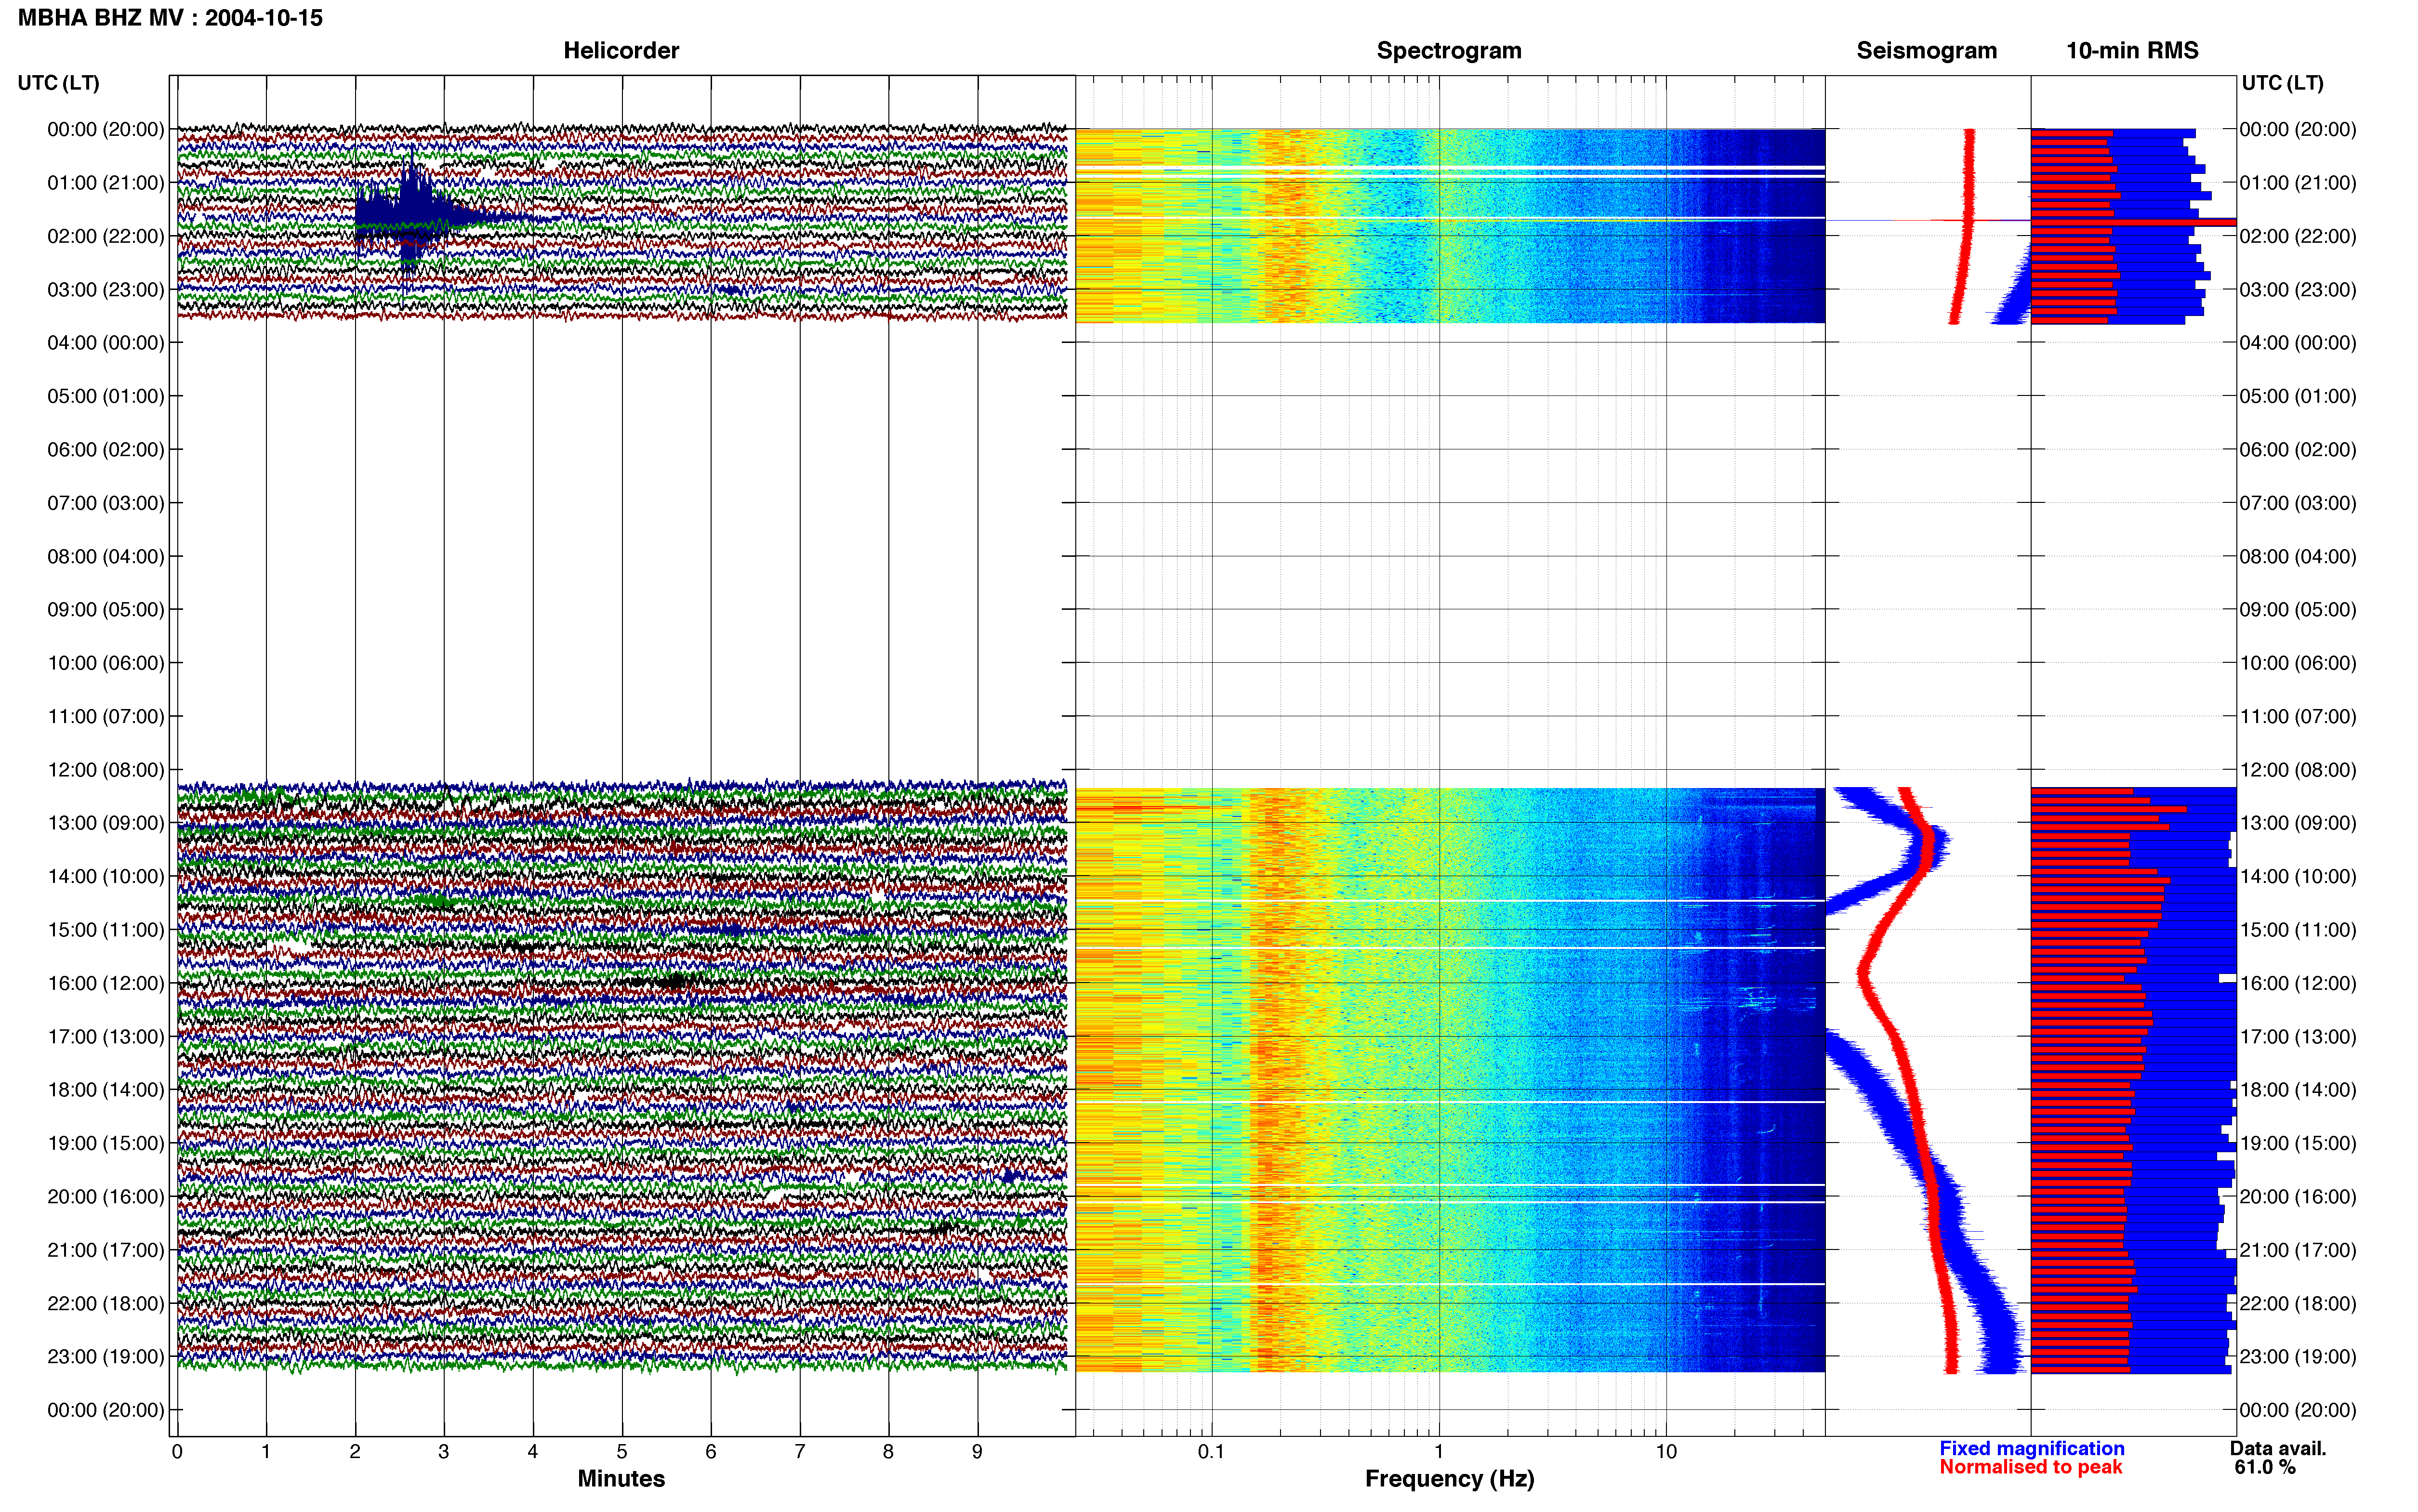Click the 'Frequency (Hz)' x-axis label
The height and width of the screenshot is (1512, 2418).
tap(1449, 1478)
